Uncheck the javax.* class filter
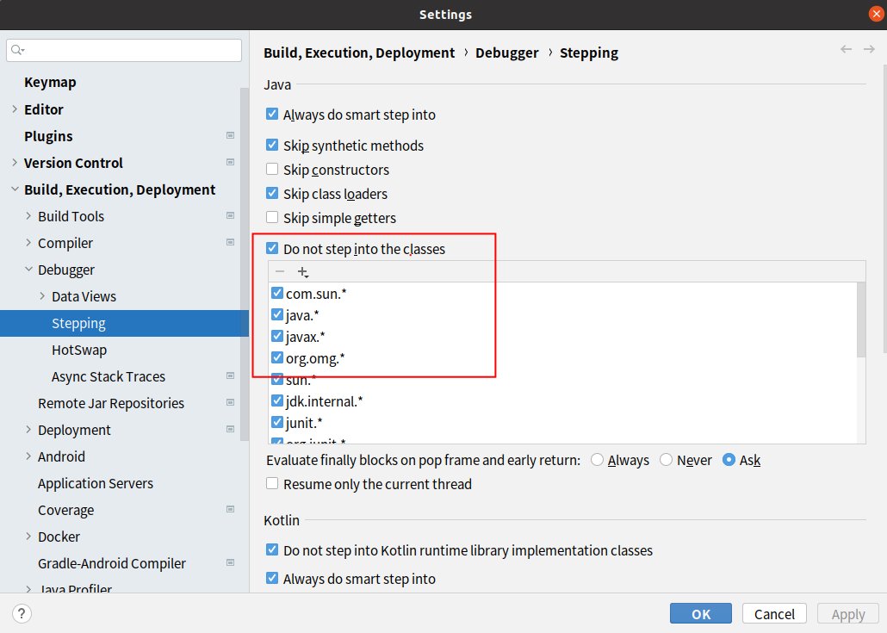The height and width of the screenshot is (633, 887). click(277, 336)
